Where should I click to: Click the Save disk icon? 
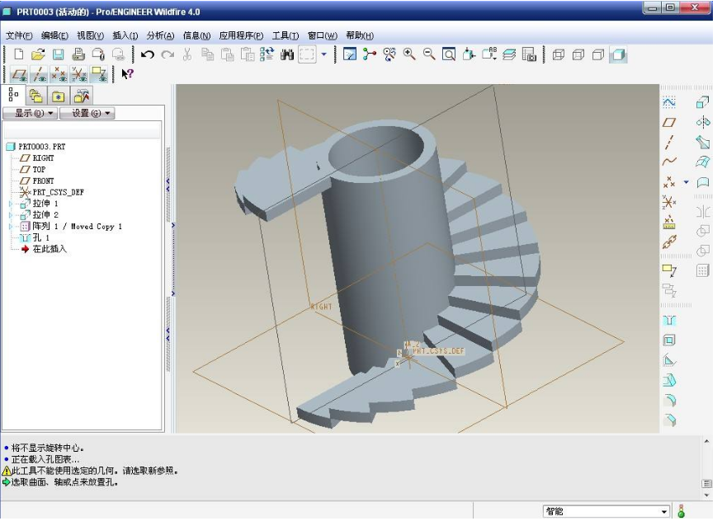tap(59, 54)
